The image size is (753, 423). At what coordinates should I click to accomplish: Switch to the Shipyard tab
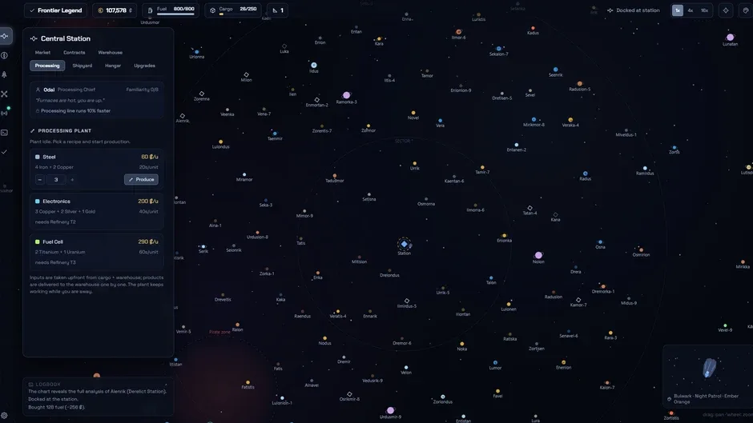tap(83, 66)
